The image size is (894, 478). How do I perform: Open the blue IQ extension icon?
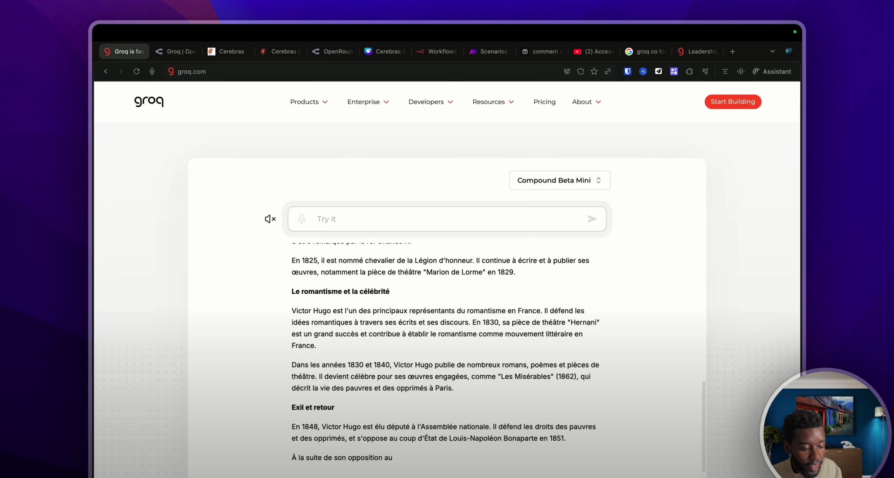coord(643,72)
